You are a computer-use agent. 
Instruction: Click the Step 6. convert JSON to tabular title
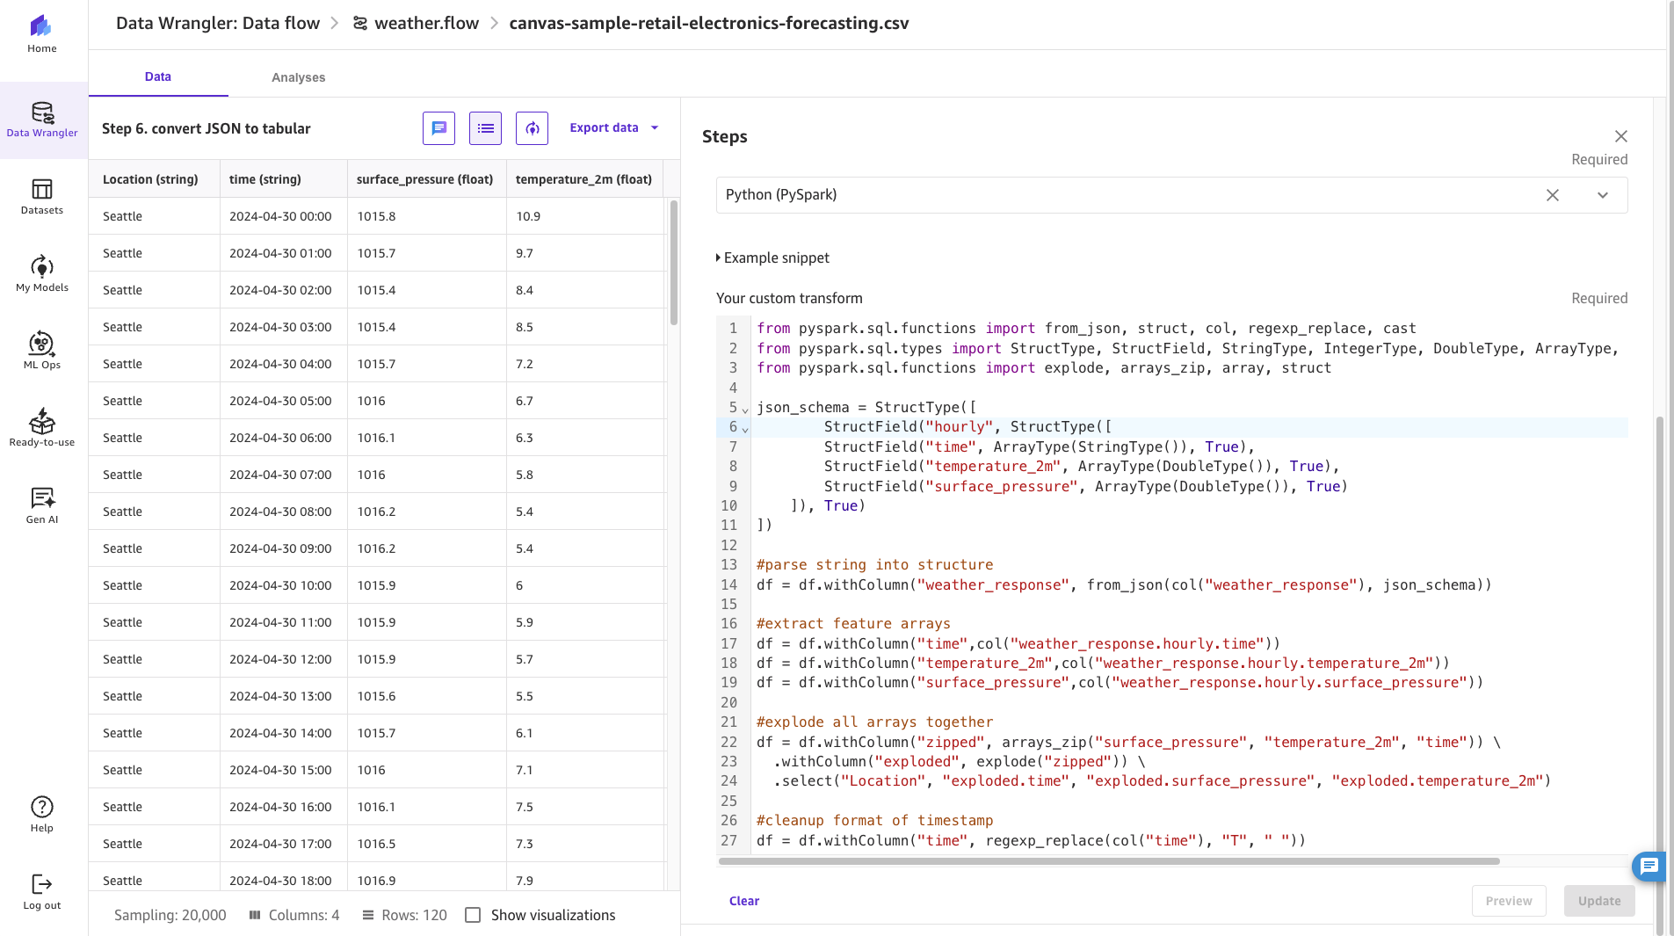coord(207,128)
